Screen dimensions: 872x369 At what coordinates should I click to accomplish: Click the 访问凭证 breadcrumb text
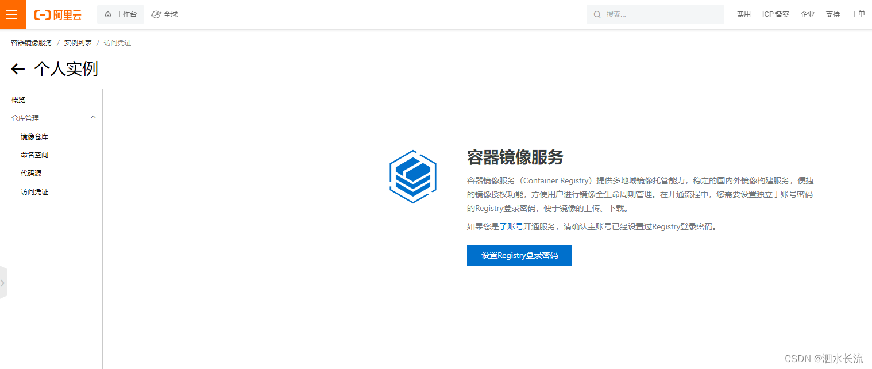point(117,43)
